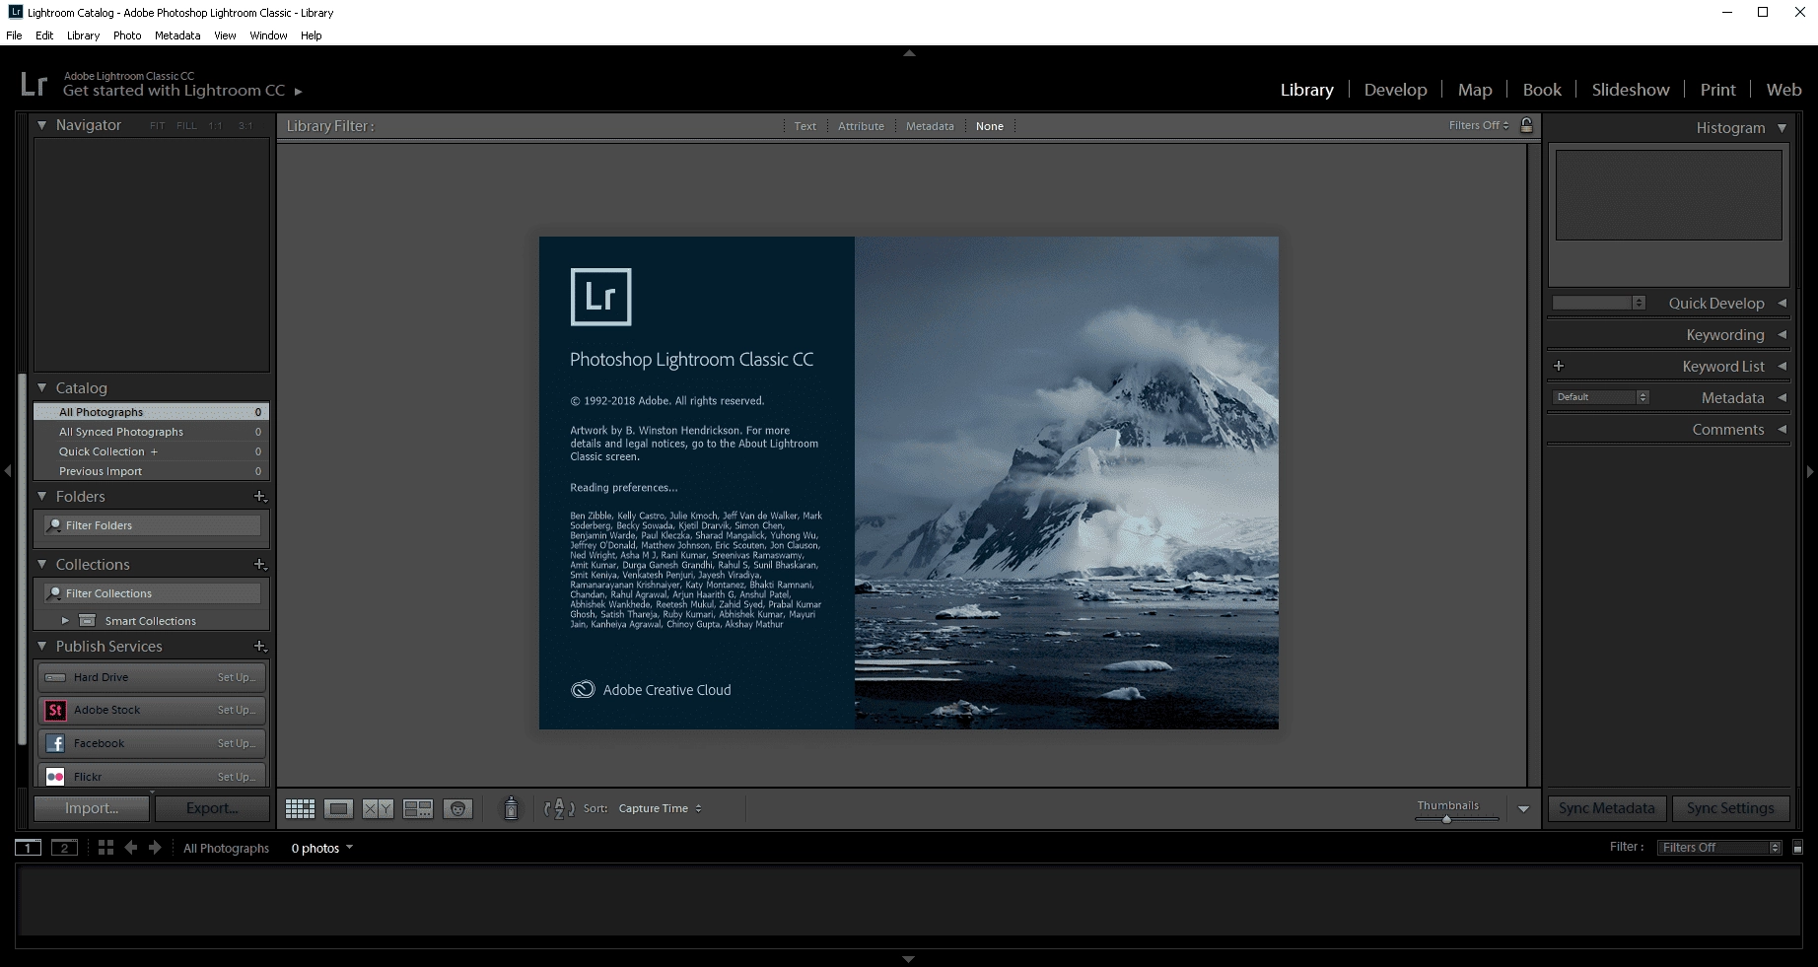Set Navigator zoom to 1:1

[x=216, y=126]
